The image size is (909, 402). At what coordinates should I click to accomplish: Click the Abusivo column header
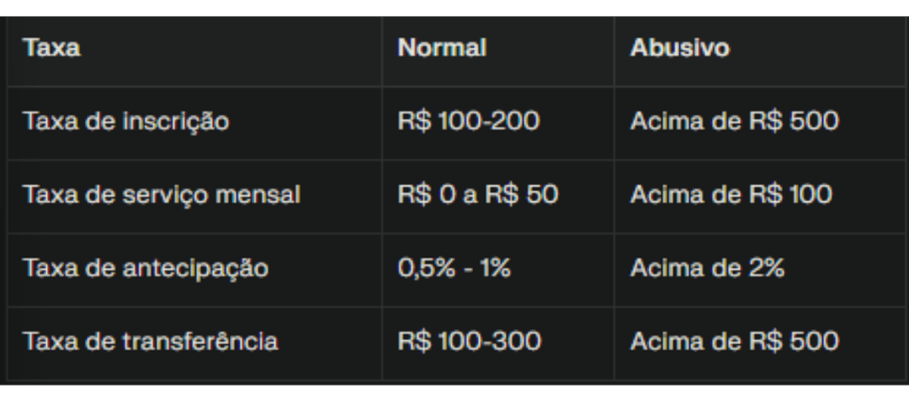680,48
